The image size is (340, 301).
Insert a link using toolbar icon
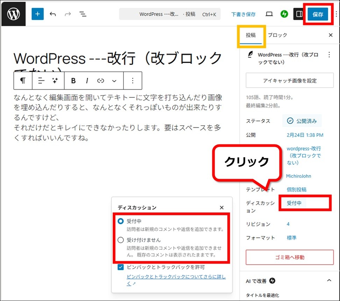[x=101, y=81]
